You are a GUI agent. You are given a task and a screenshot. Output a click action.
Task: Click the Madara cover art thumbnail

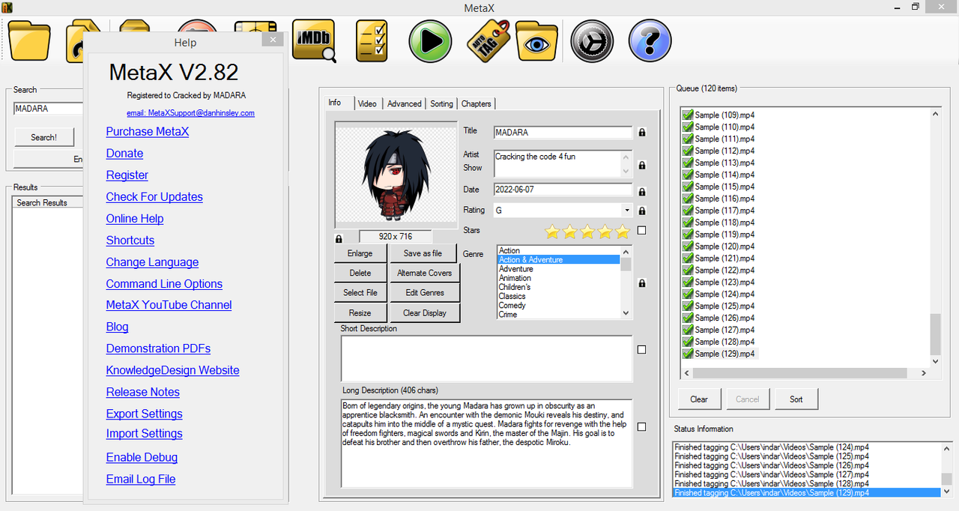tap(396, 175)
